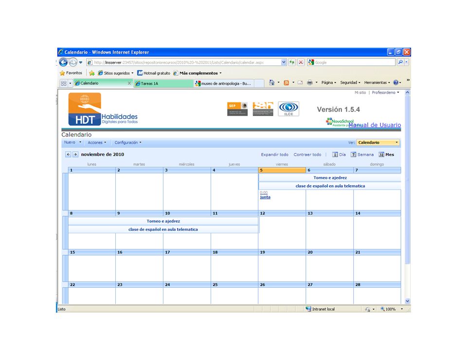Click the Quick Tabs grid icon
Image resolution: width=467 pixels, height=350 pixels.
(64, 83)
